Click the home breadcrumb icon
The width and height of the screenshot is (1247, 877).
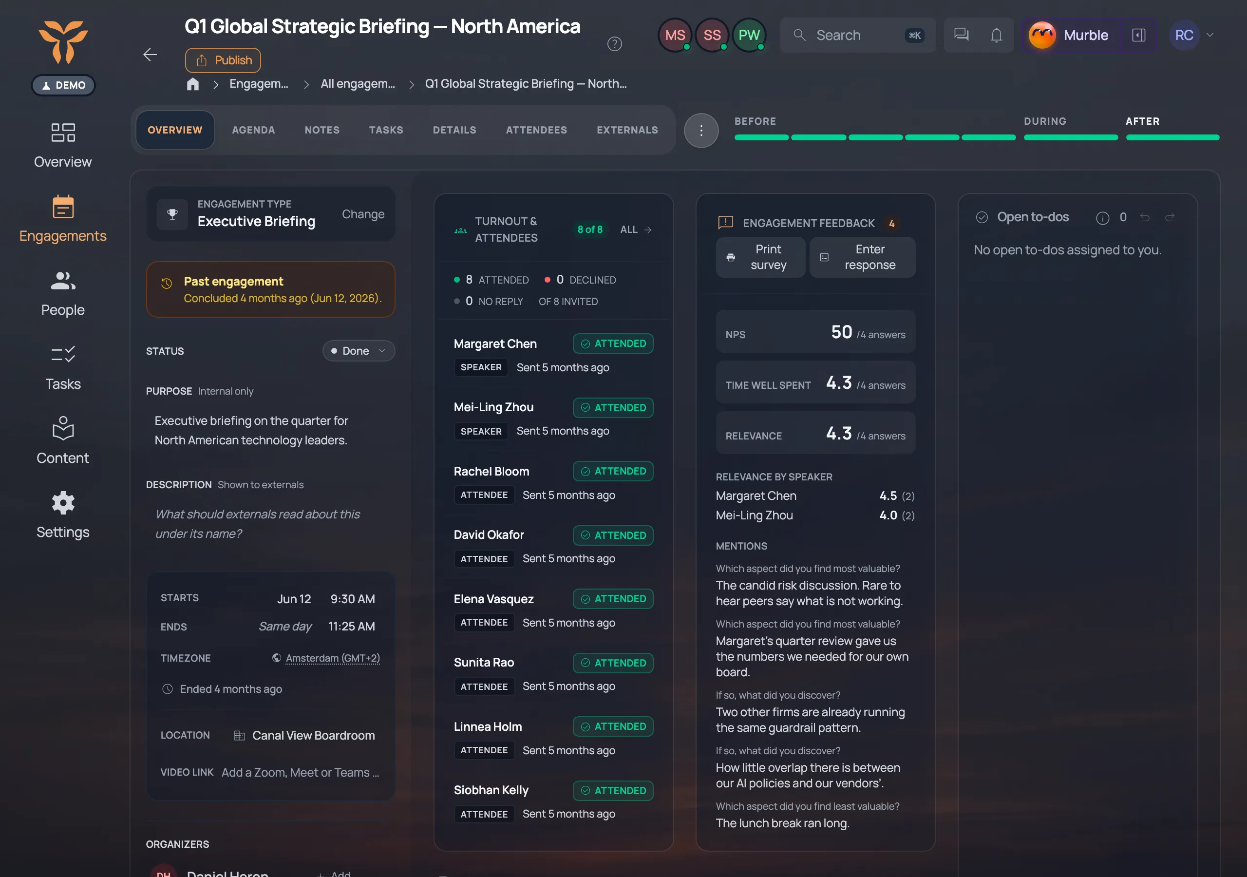[193, 84]
